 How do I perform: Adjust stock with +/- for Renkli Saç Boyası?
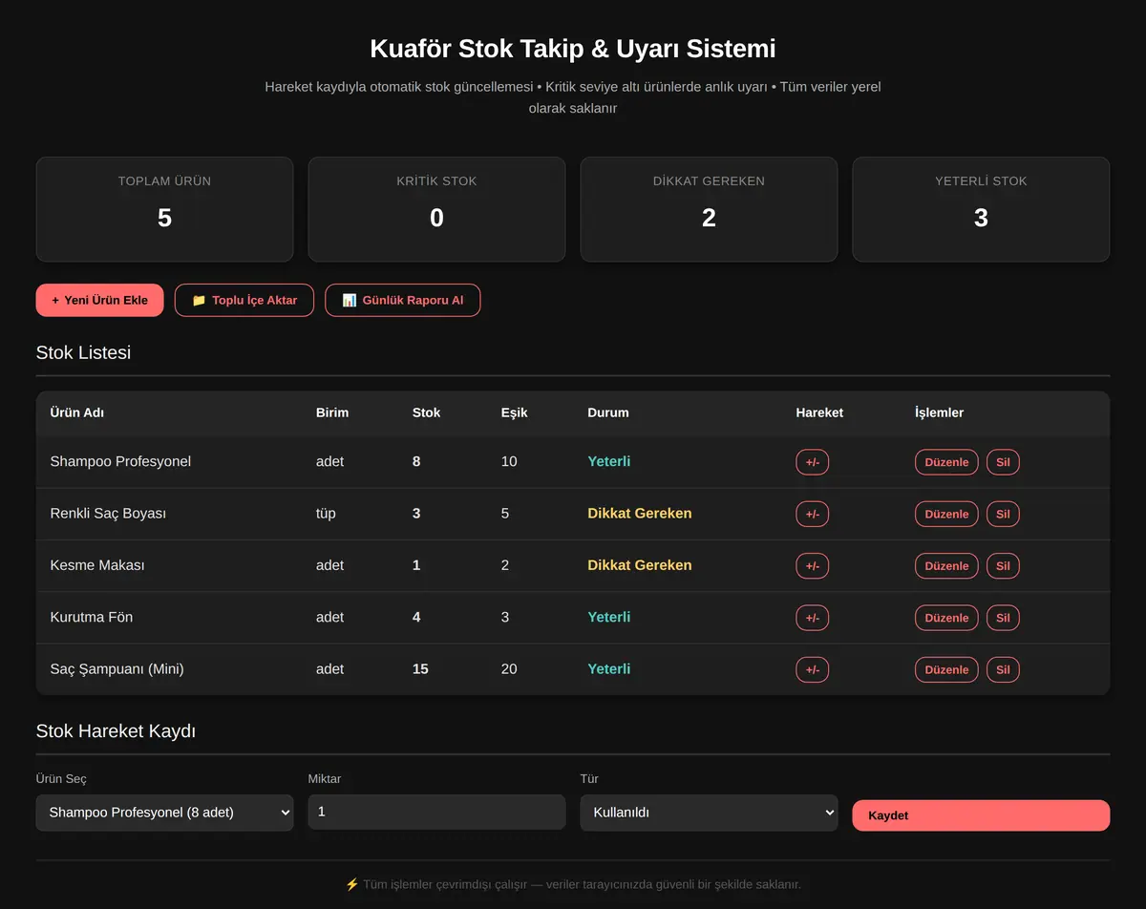(x=813, y=514)
